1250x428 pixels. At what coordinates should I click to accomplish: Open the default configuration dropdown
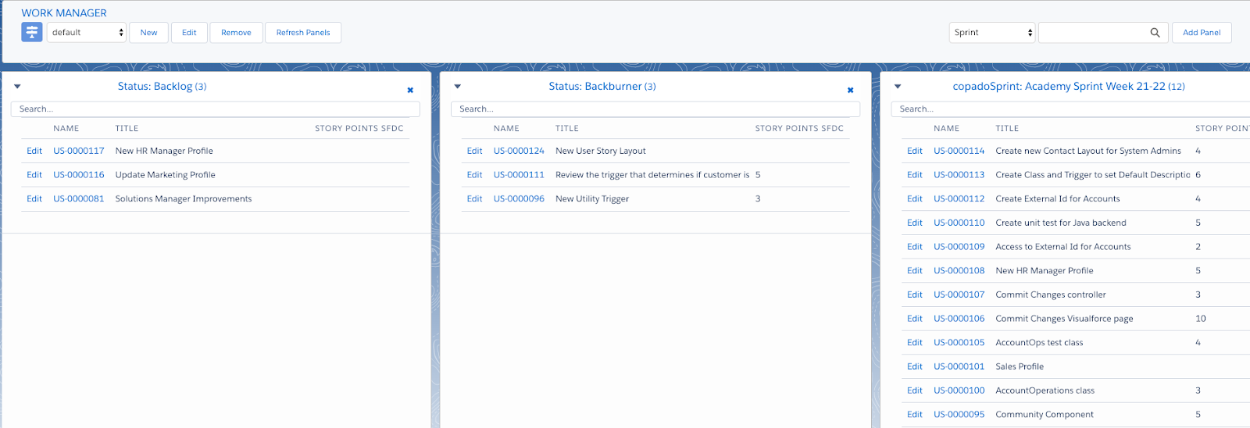[87, 33]
